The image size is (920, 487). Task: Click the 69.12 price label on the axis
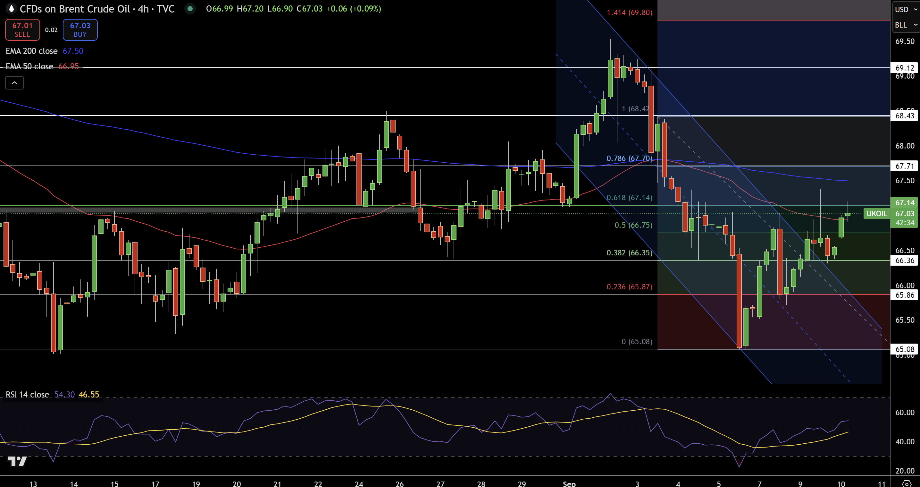click(905, 68)
